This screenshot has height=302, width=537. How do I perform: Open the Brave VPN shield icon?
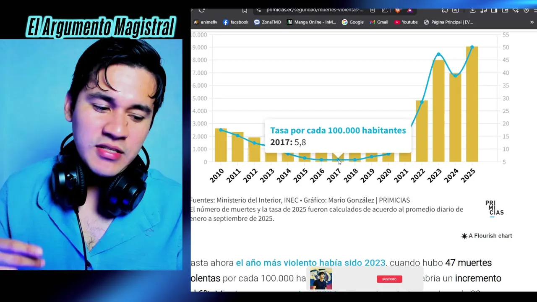[526, 10]
